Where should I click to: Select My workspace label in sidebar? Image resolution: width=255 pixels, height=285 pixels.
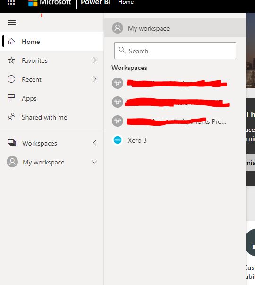(43, 162)
